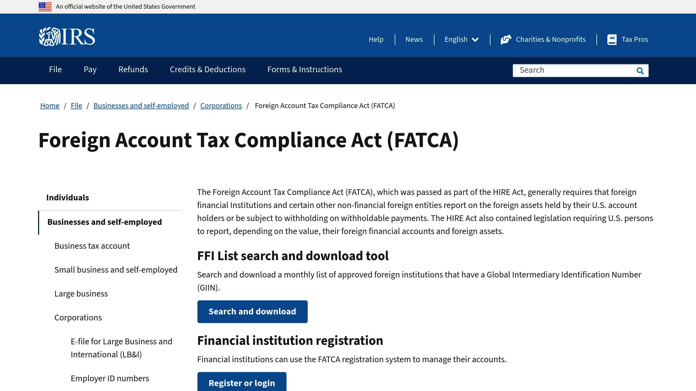Go to Businesses and self-employed breadcrumb
696x391 pixels.
pyautogui.click(x=141, y=106)
